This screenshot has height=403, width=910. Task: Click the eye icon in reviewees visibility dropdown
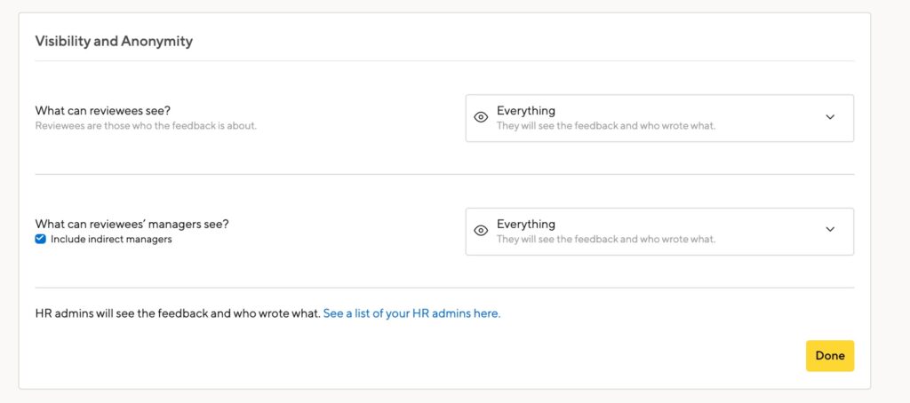click(x=481, y=117)
